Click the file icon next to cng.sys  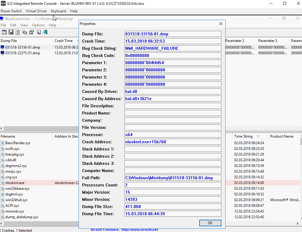tap(2, 177)
